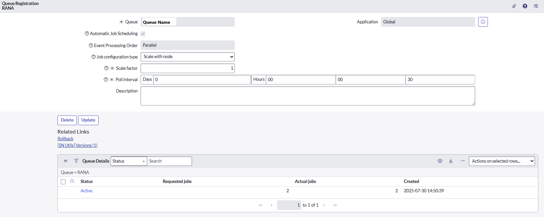544x217 pixels.
Task: Expand the Actions on selected rows dropdown
Action: click(x=502, y=161)
